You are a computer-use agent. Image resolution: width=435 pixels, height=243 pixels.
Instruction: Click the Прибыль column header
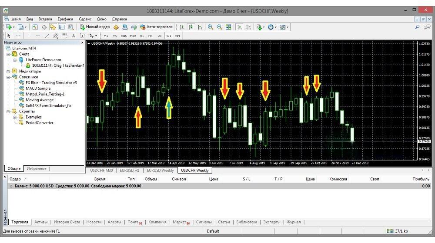click(420, 179)
